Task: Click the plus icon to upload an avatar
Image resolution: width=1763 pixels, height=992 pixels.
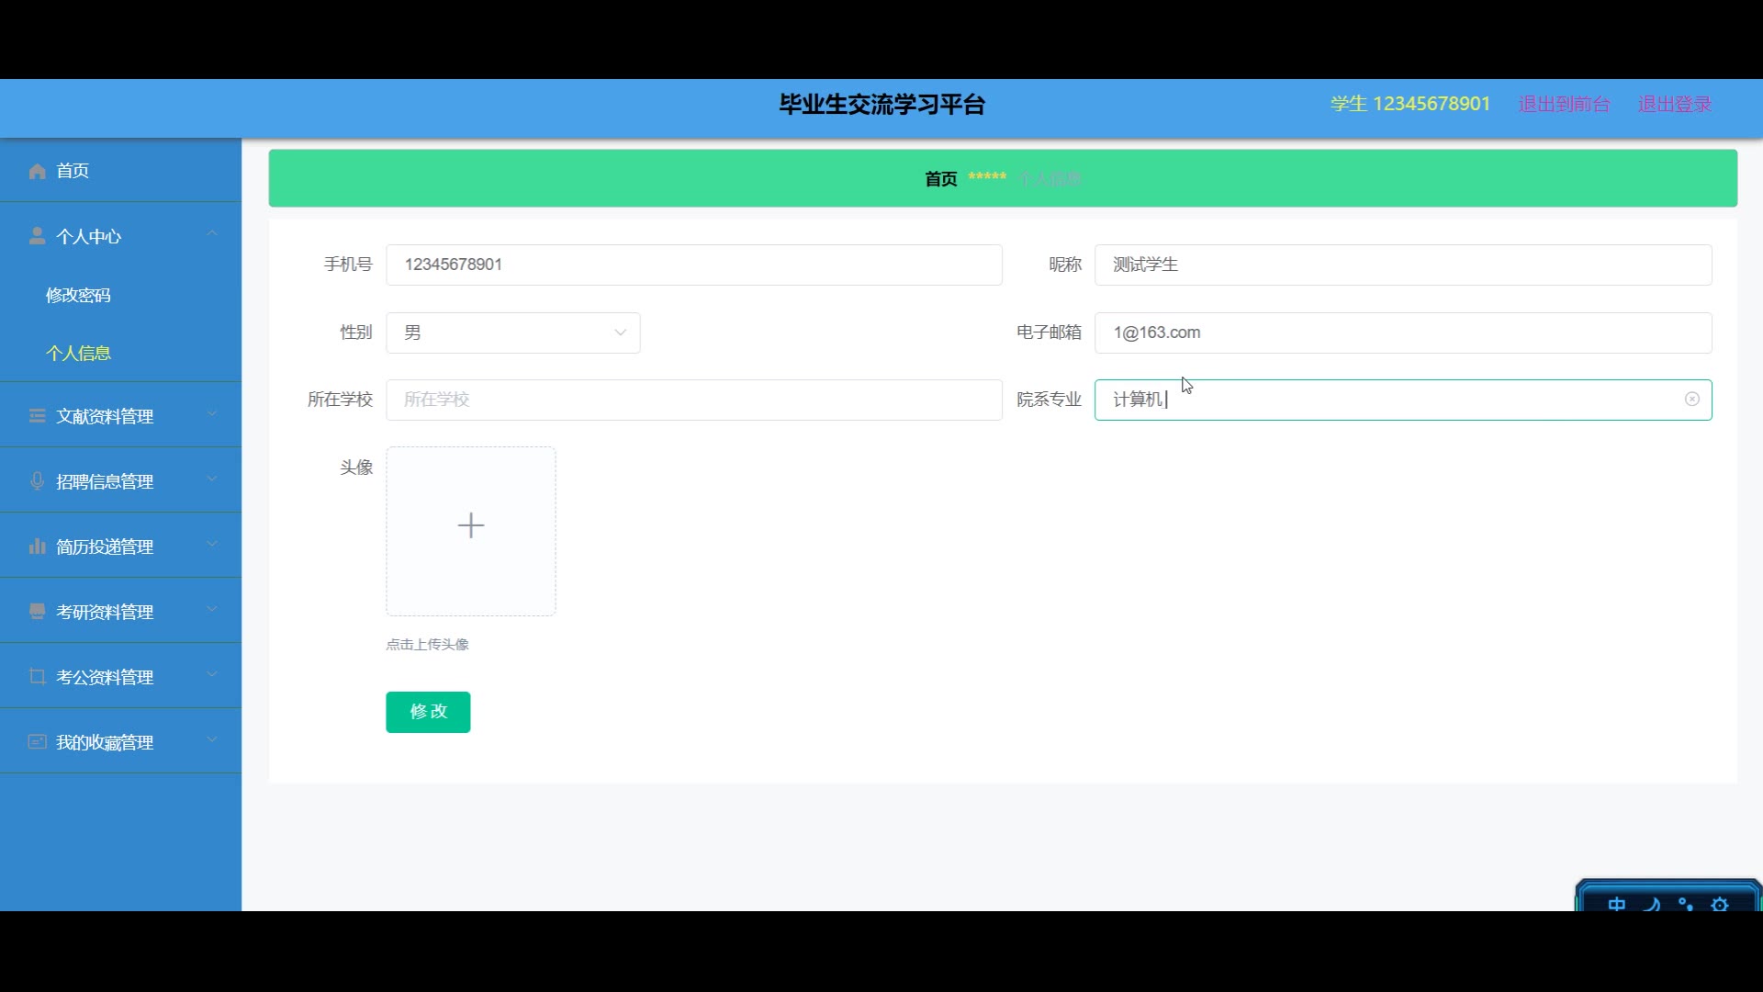Action: click(471, 525)
